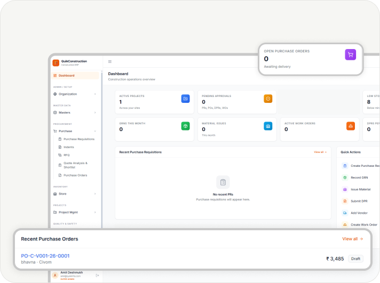Image resolution: width=380 pixels, height=283 pixels.
Task: Click the Draft status badge
Action: coord(355,258)
